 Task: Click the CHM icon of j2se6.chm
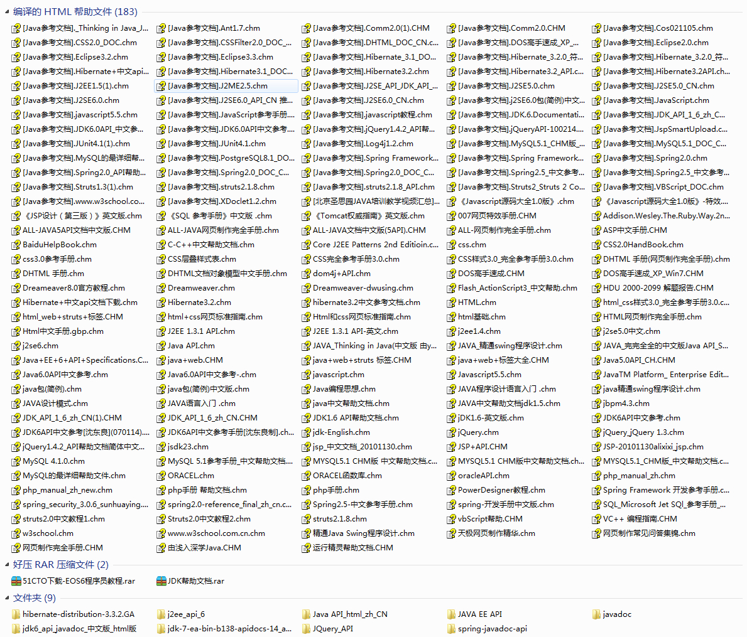(x=16, y=346)
